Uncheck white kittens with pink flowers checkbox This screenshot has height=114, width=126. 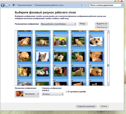[36, 66]
